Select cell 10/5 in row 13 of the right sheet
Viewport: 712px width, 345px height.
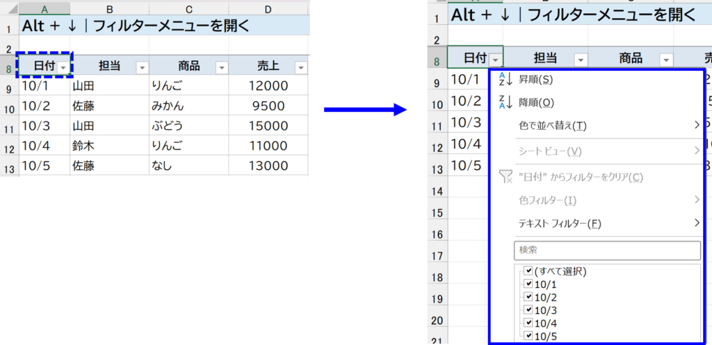(468, 165)
